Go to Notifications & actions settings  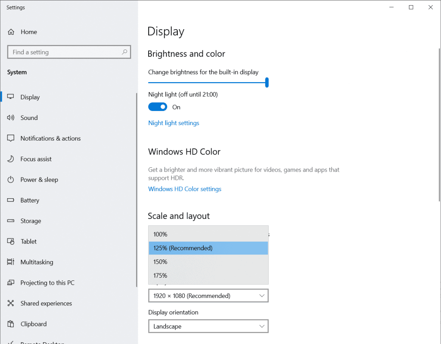click(x=68, y=138)
